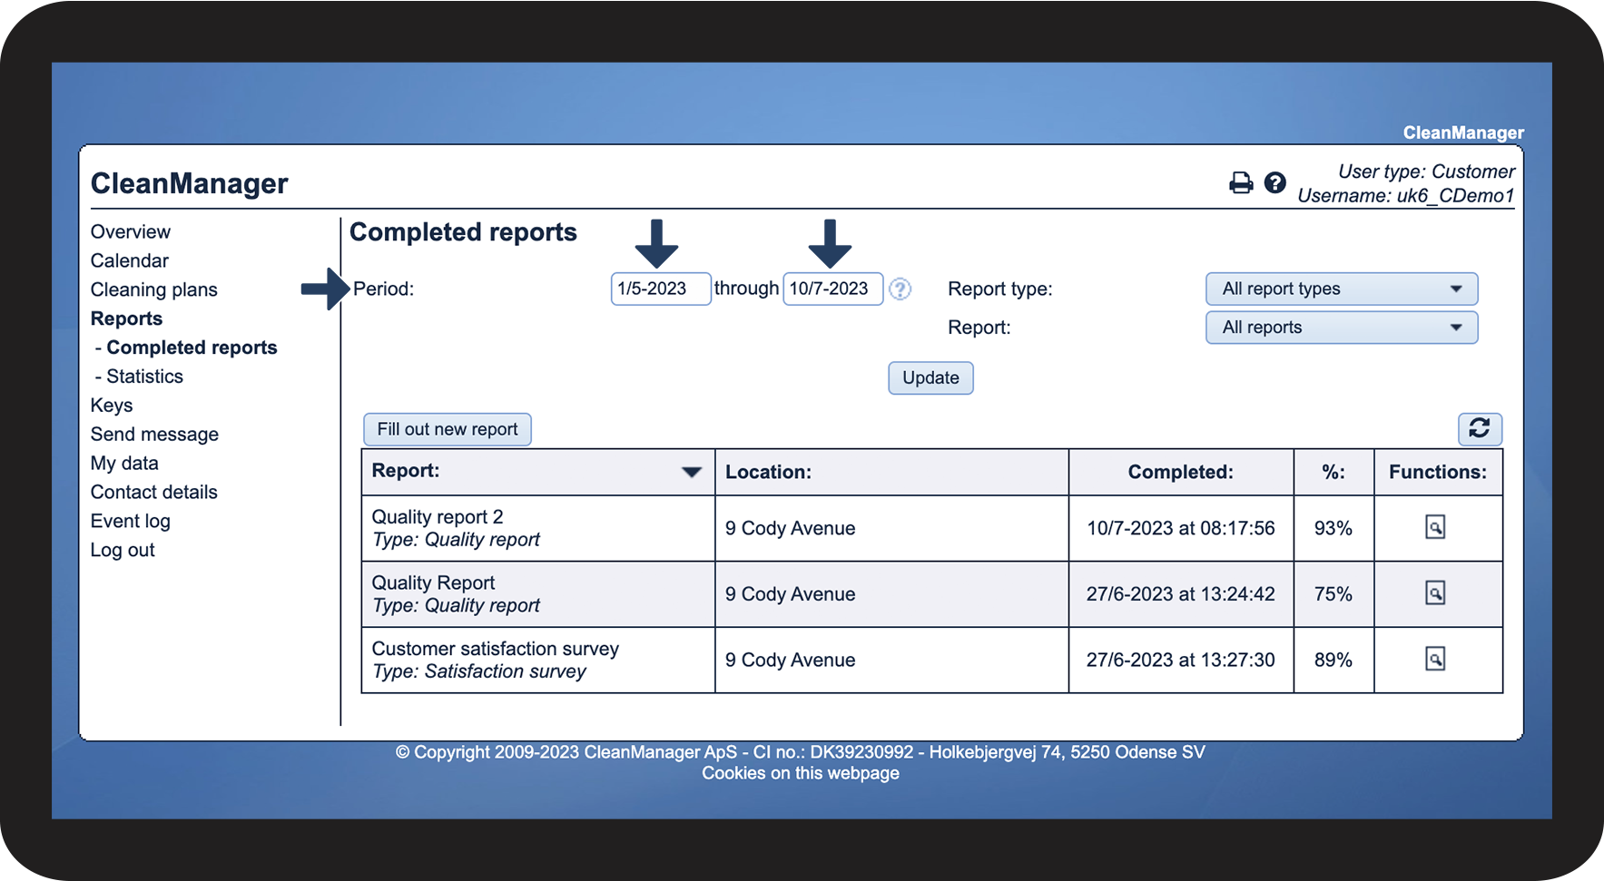Click the 89% value cell
The image size is (1604, 881).
click(x=1333, y=660)
